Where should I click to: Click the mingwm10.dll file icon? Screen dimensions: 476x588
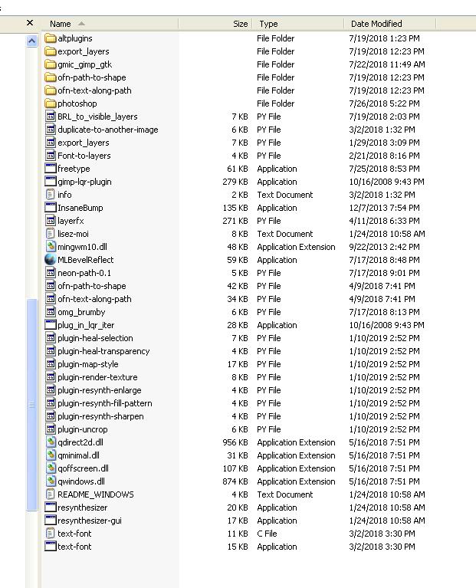(x=51, y=247)
